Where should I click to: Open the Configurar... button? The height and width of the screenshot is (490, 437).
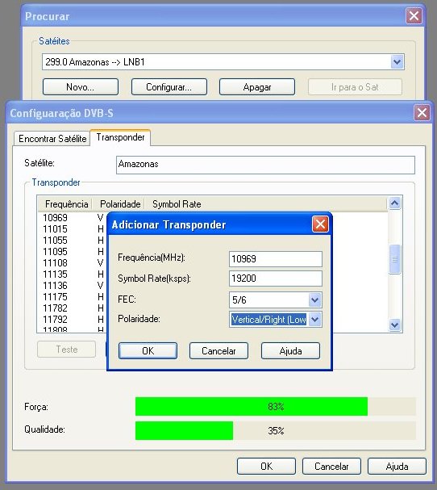point(169,87)
